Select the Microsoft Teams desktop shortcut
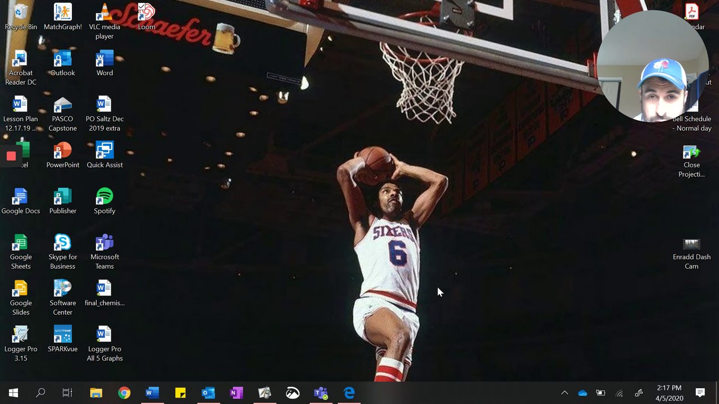Viewport: 719px width, 404px height. pos(104,251)
